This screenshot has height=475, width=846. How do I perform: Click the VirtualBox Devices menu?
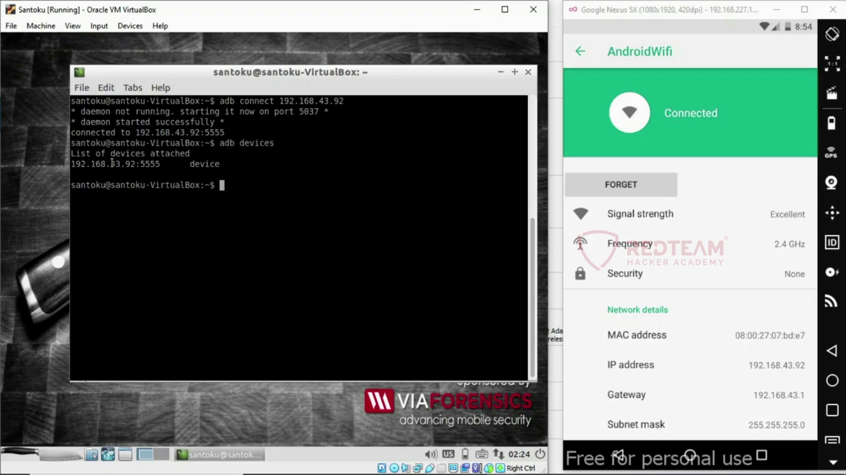point(130,26)
